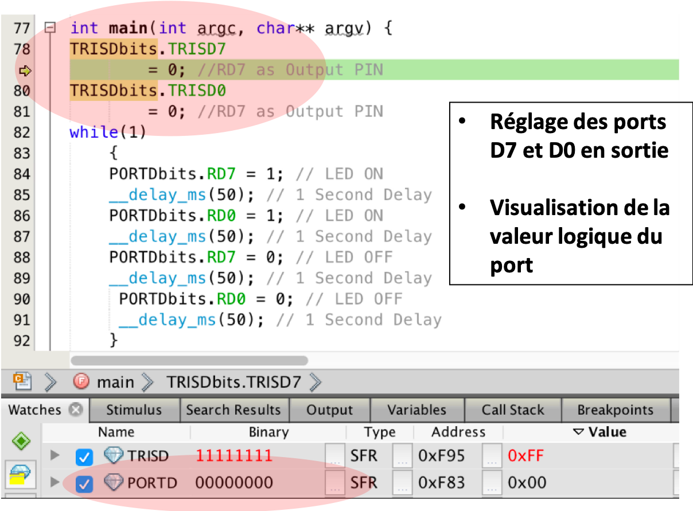Click the yellow New Runtime Watch icon
This screenshot has width=693, height=511.
[x=21, y=475]
